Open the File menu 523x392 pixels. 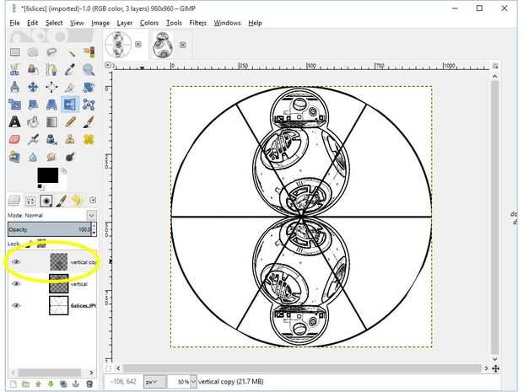14,23
